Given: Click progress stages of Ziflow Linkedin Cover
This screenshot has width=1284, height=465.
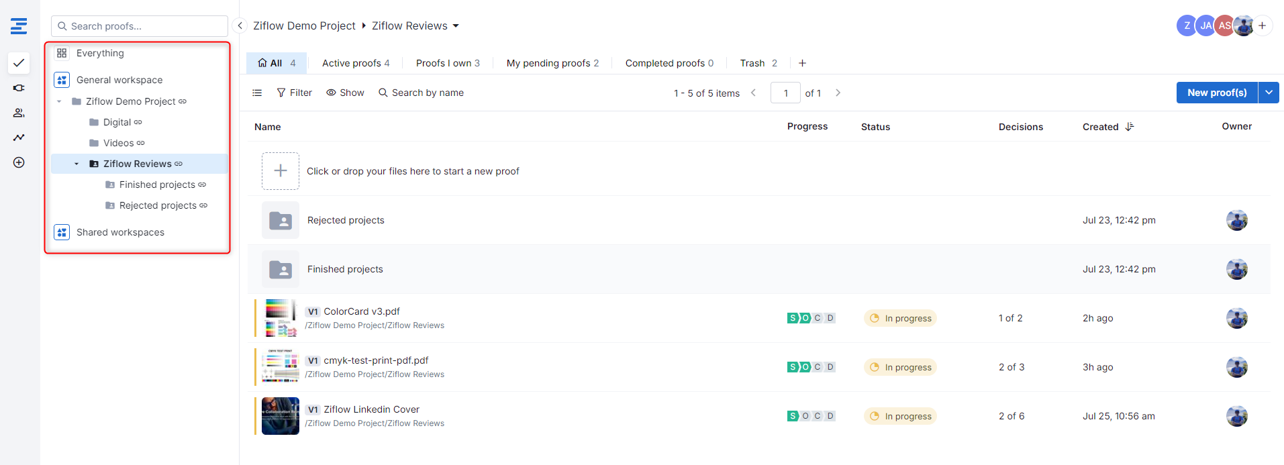Looking at the screenshot, I should click(811, 416).
